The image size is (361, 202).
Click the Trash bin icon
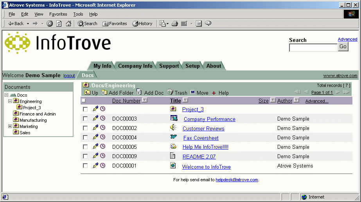point(170,92)
